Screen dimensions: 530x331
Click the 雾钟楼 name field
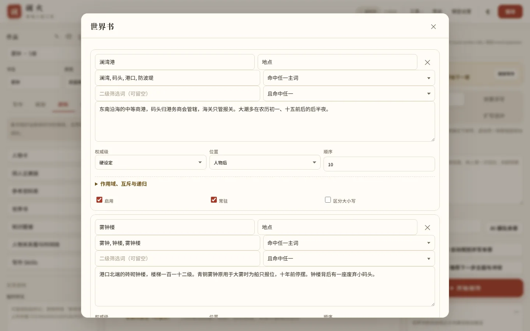(175, 227)
